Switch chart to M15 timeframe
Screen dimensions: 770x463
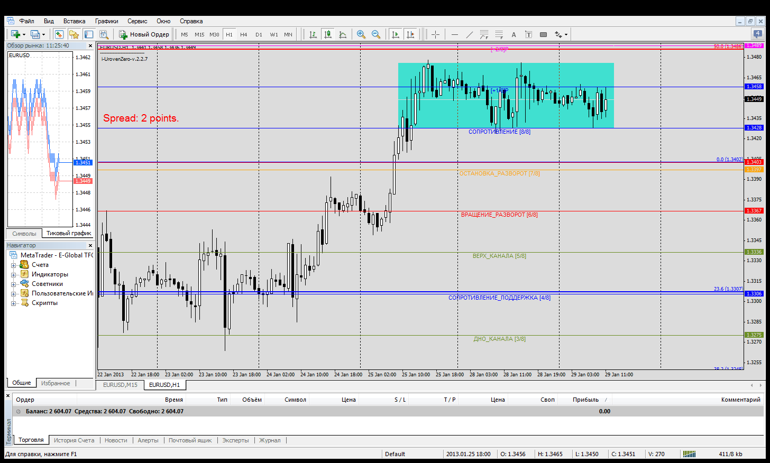pos(199,34)
